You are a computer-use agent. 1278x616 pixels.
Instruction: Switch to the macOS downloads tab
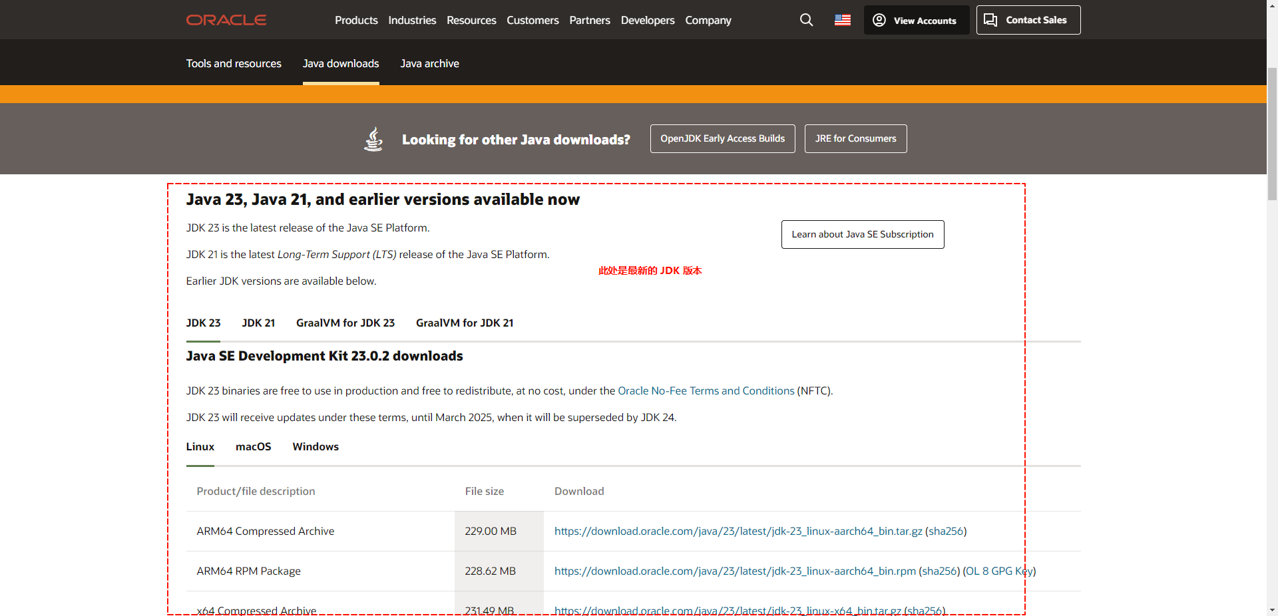(254, 446)
